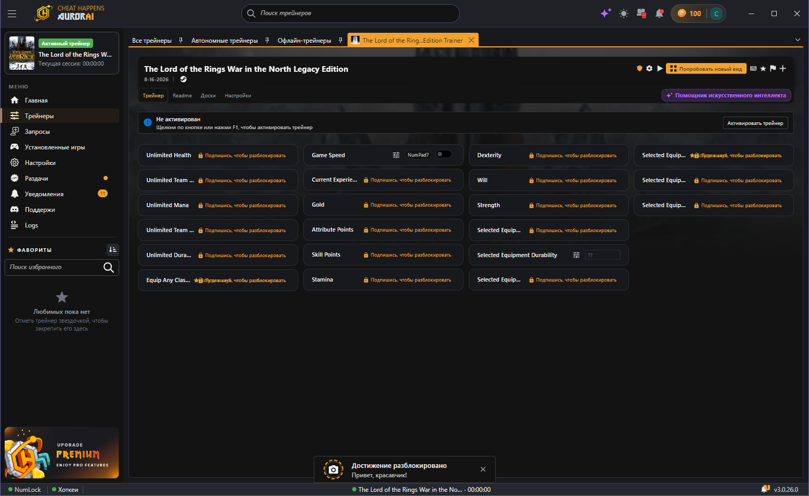Pin the 'Автономные трейнеры' tab
The width and height of the screenshot is (809, 496).
tap(267, 40)
